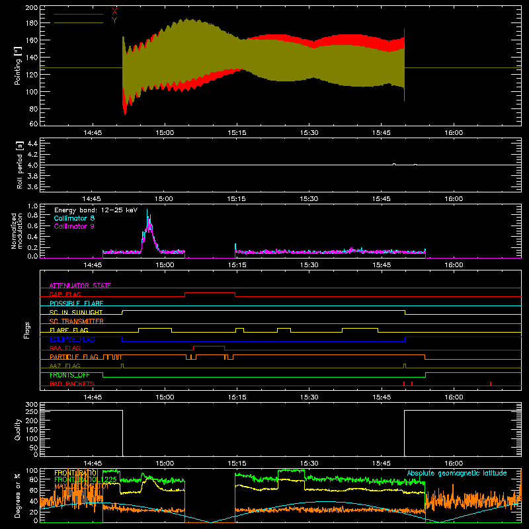Click the olive Y legend line in Pointing plot
529x529 pixels.
pyautogui.click(x=79, y=23)
